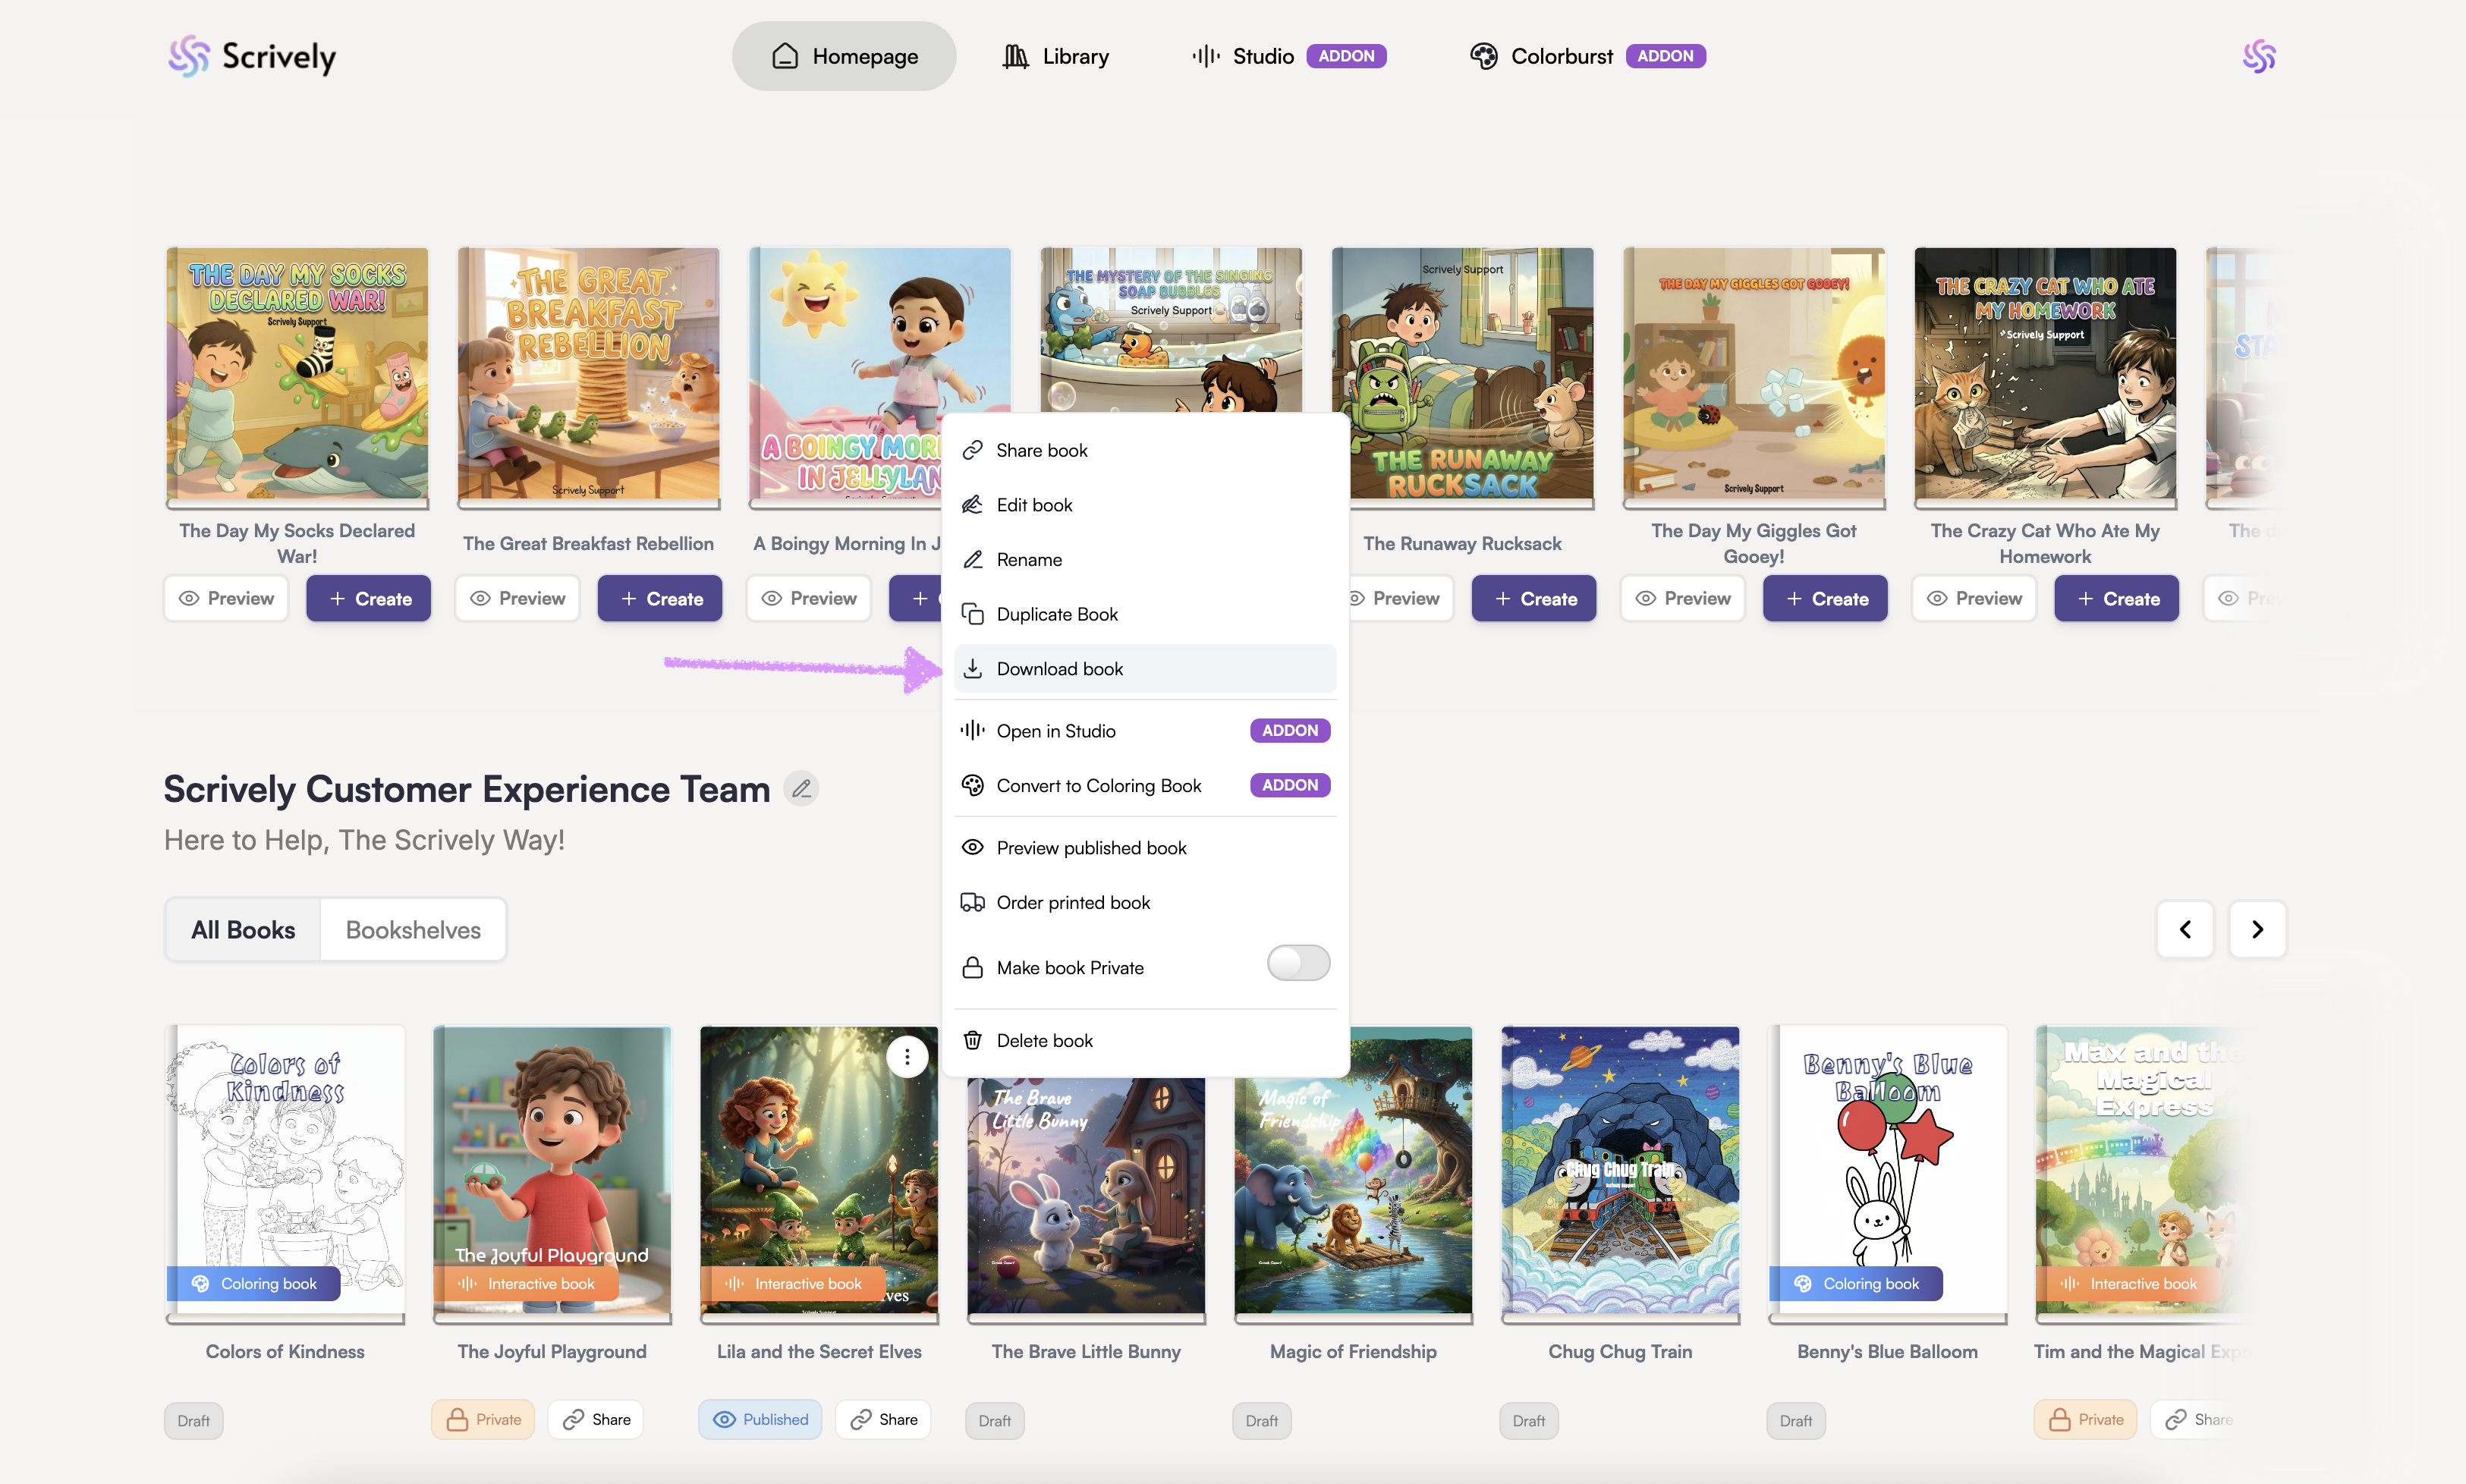Click the pencil icon beside team name
Viewport: 2466px width, 1484px height.
pyautogui.click(x=801, y=789)
